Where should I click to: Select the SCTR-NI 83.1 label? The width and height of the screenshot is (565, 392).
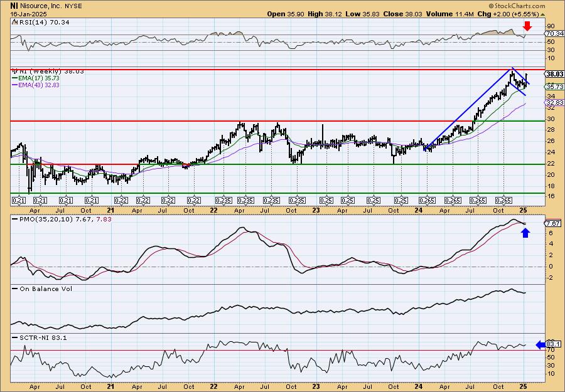(x=43, y=337)
